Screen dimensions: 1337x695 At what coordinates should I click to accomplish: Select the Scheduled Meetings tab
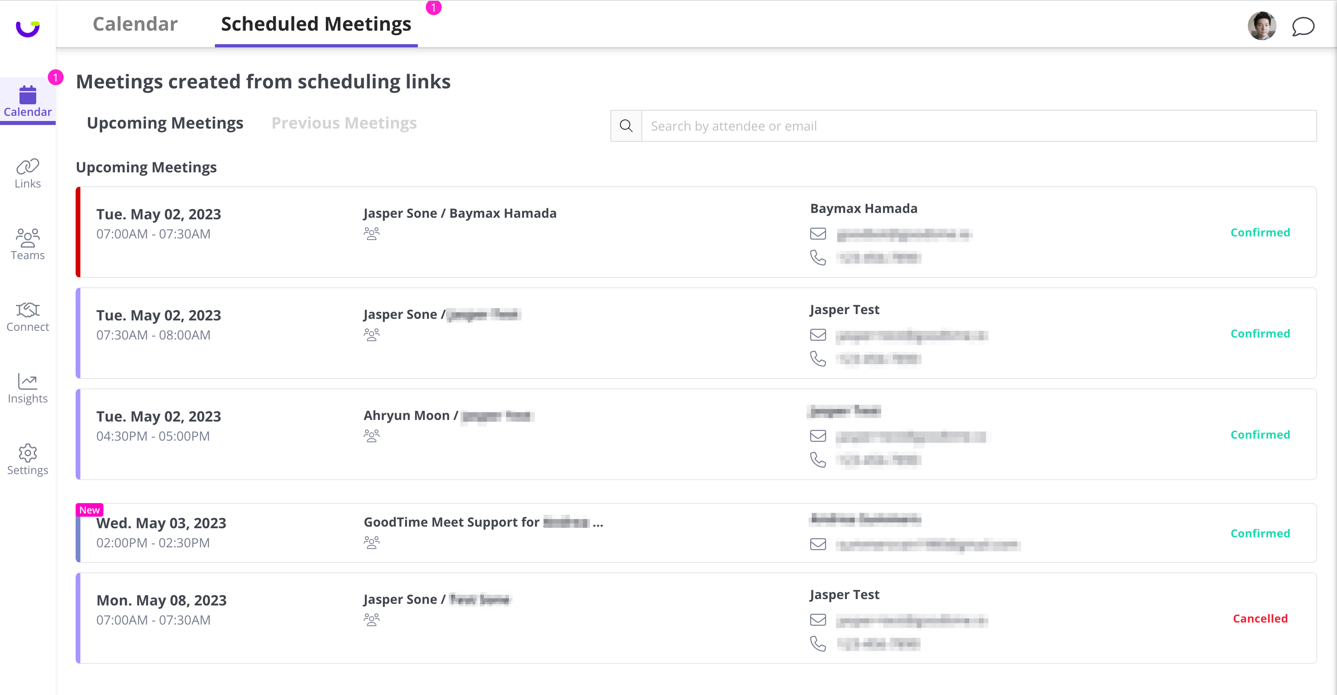[316, 24]
